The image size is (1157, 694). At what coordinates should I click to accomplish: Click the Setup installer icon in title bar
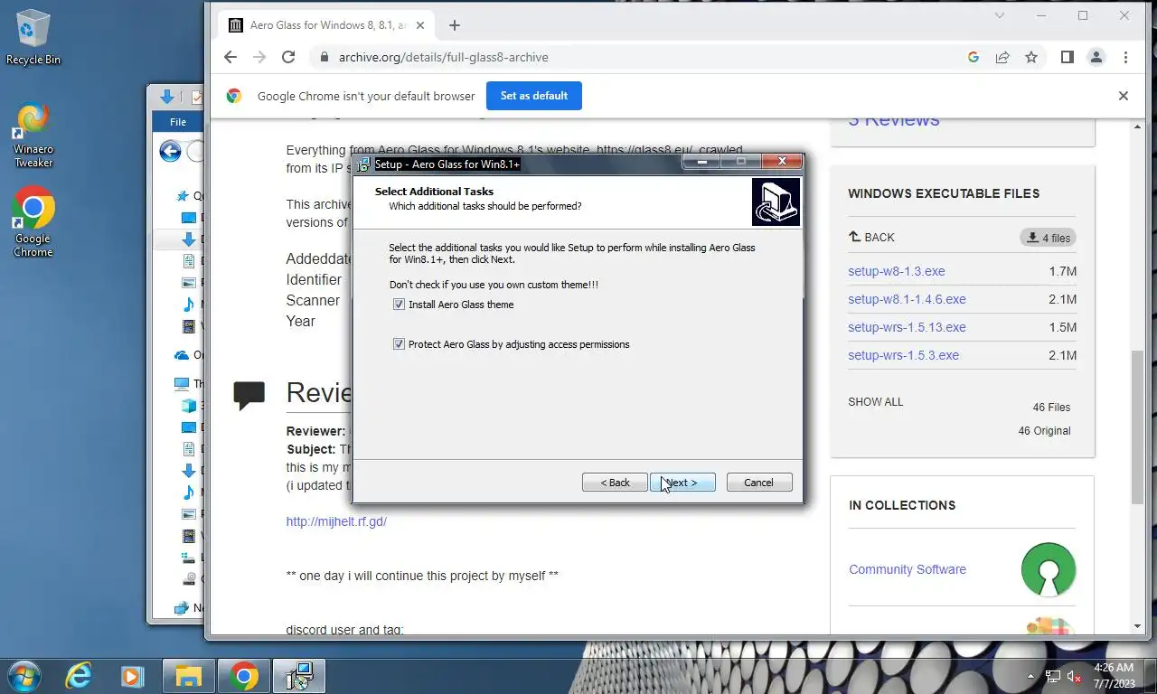pyautogui.click(x=363, y=164)
